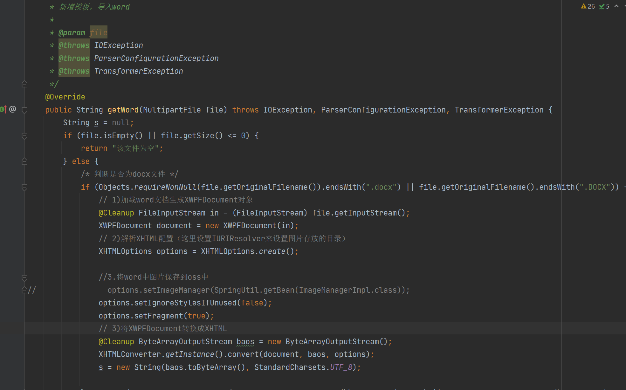Click the underlined baos variable declaration

tap(245, 342)
